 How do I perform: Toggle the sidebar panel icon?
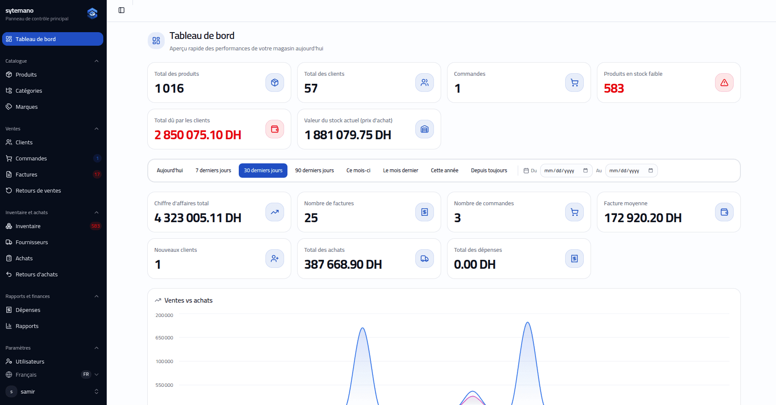tap(122, 10)
